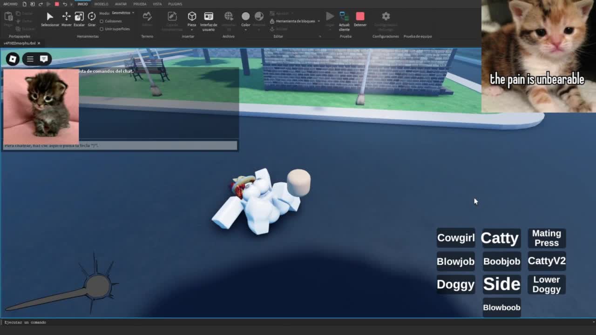Image resolution: width=596 pixels, height=335 pixels.
Task: Toggle the hamburger list button in viewport
Action: pyautogui.click(x=30, y=59)
